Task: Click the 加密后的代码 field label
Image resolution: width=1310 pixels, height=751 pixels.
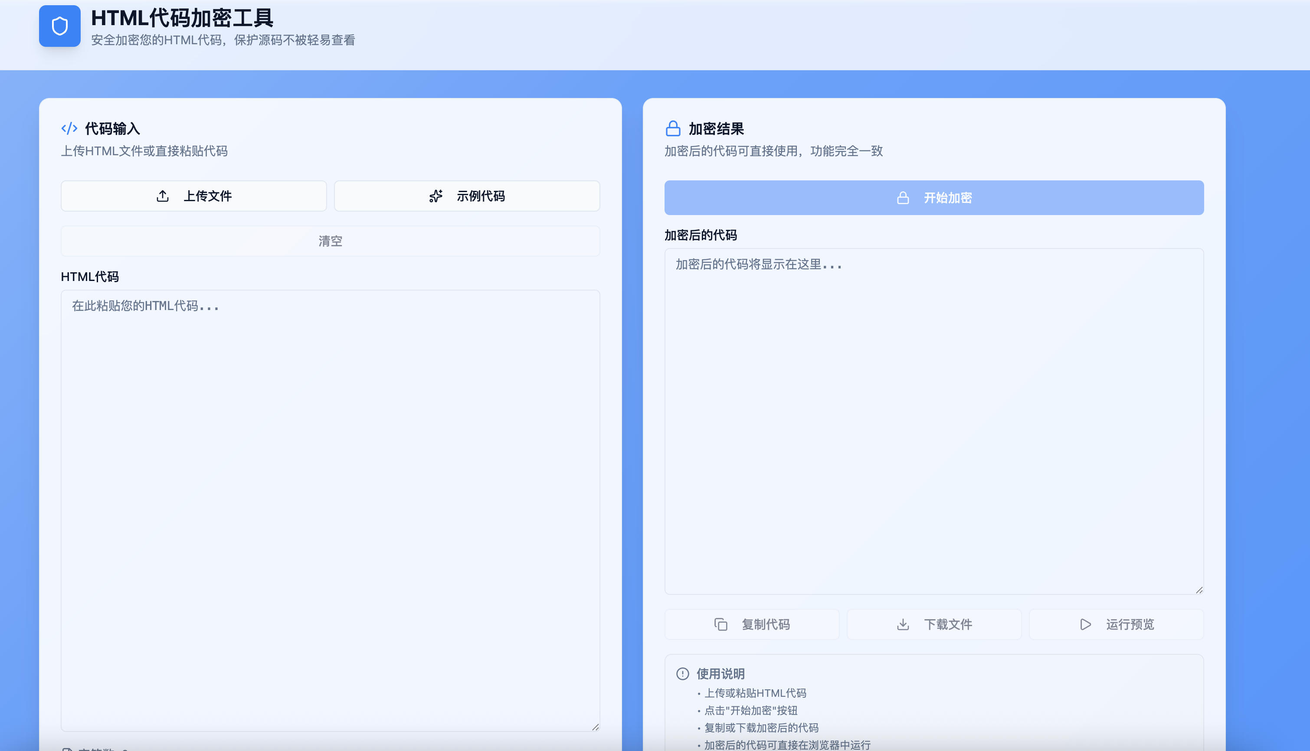Action: point(701,235)
